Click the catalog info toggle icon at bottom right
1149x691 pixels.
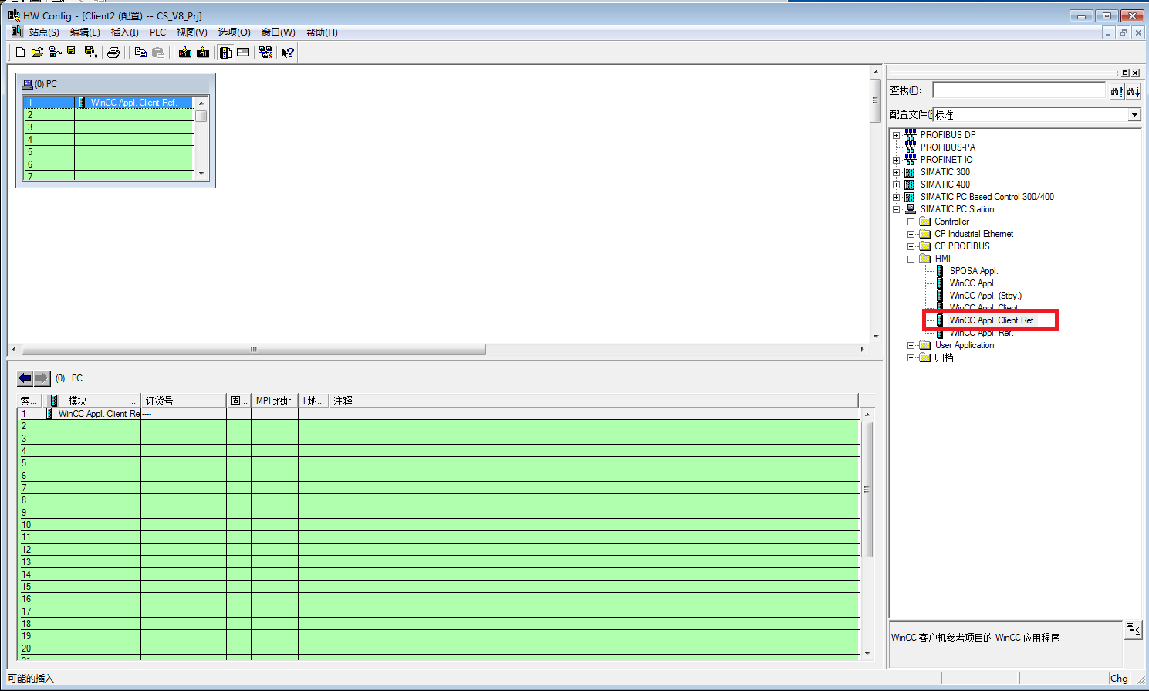[x=1133, y=629]
